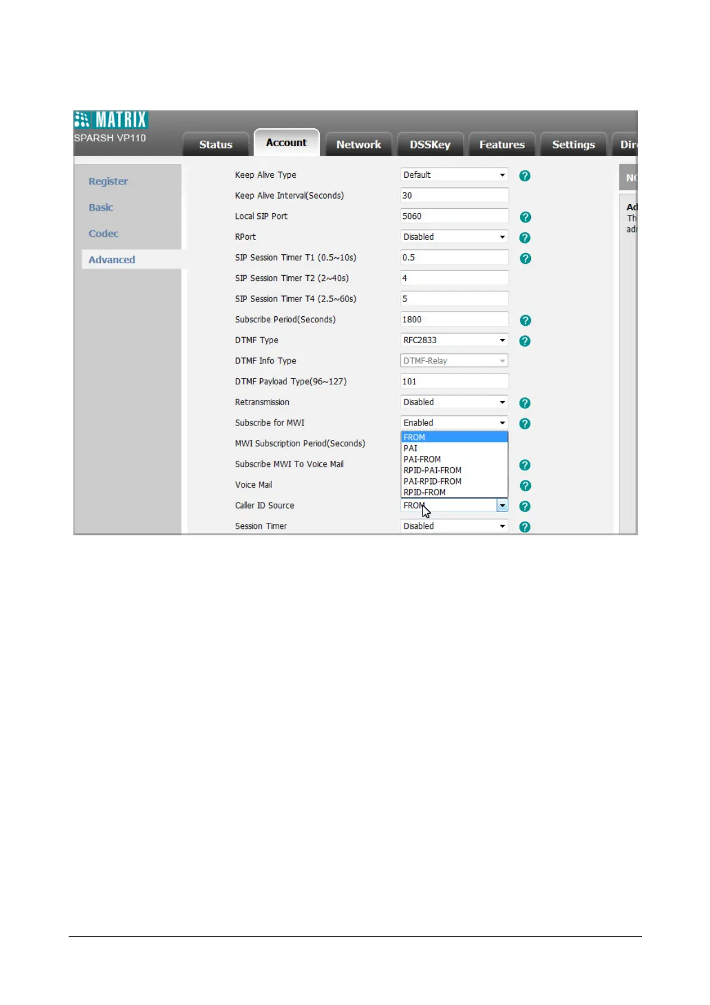Screen dimensions: 710x1005
Task: Focus the SIP Session Timer T4 field
Action: [x=454, y=298]
